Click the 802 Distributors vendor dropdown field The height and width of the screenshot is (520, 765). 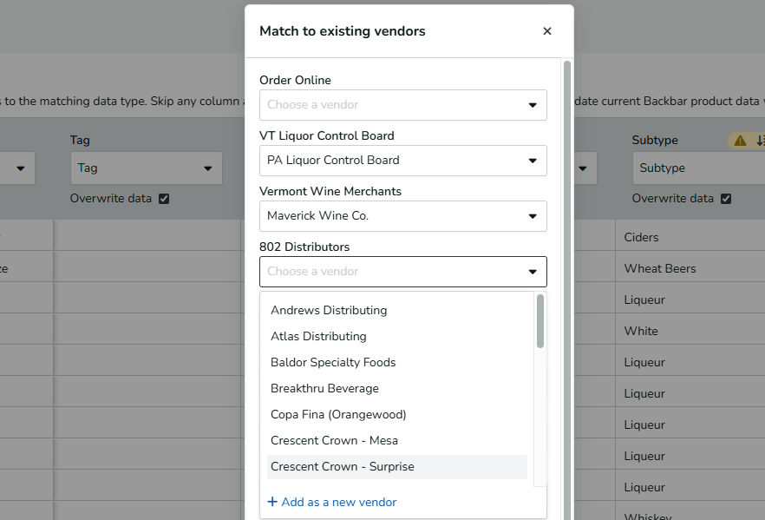403,272
